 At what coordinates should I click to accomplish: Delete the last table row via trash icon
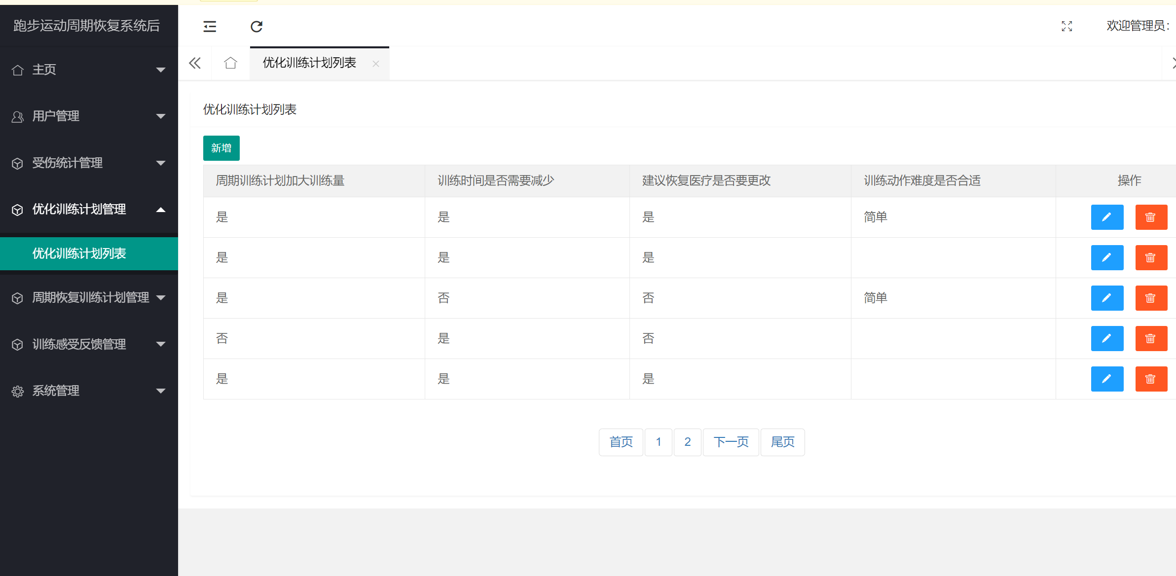tap(1151, 379)
